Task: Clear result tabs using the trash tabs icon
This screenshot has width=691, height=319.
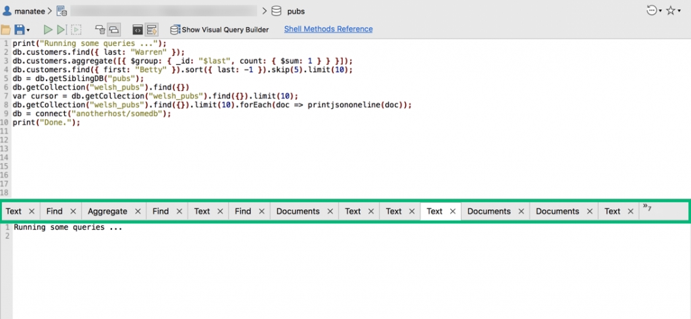Action: (x=100, y=30)
